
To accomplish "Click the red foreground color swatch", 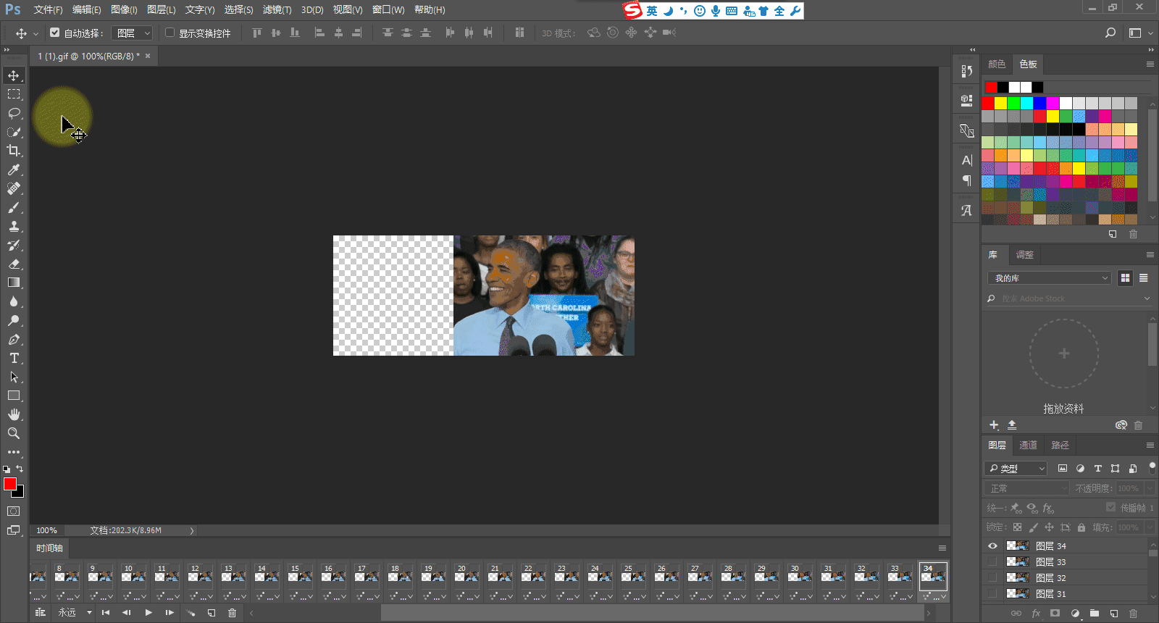I will (9, 484).
